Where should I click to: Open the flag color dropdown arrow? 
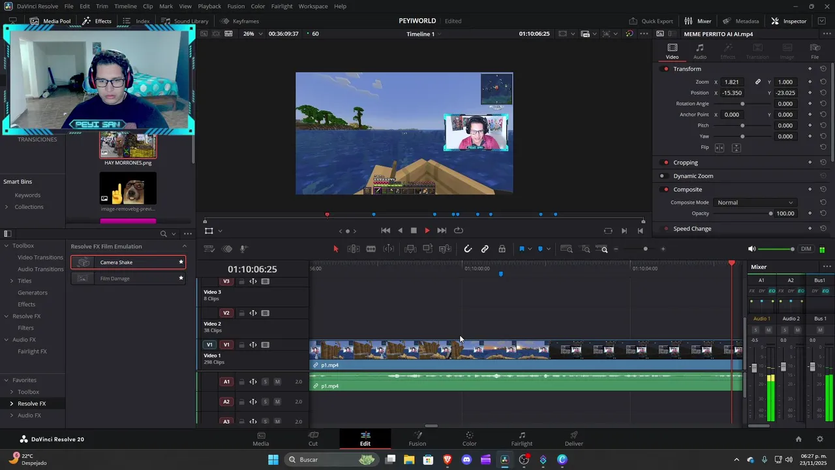pos(530,249)
